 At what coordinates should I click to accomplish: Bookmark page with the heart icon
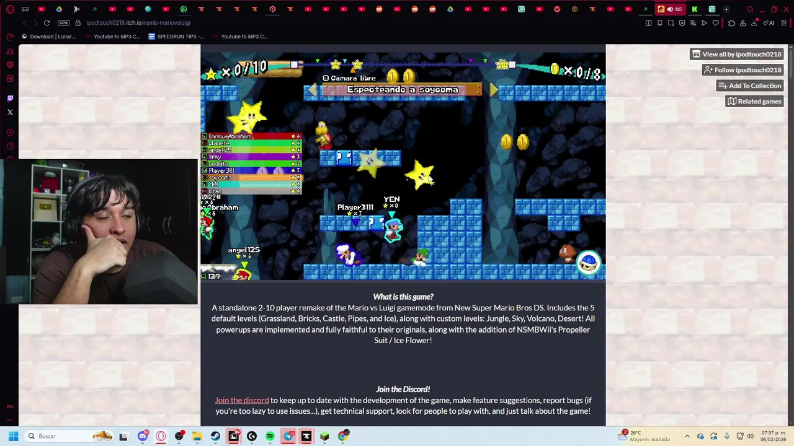pos(715,23)
